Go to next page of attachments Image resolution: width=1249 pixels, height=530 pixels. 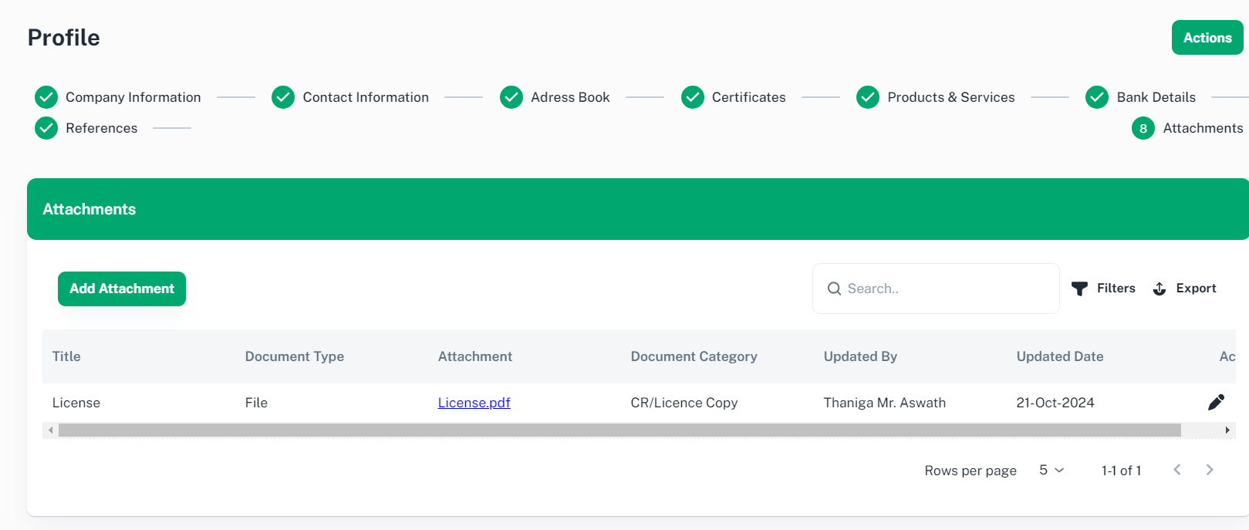point(1209,470)
